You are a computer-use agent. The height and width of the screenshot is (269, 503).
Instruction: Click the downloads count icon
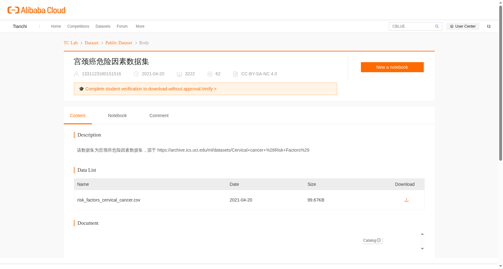coord(179,74)
